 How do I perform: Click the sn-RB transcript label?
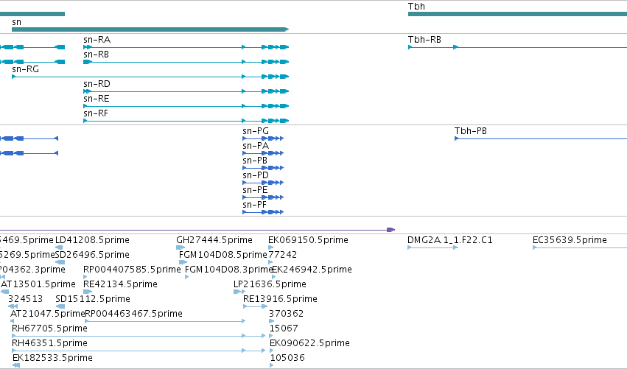(x=96, y=55)
